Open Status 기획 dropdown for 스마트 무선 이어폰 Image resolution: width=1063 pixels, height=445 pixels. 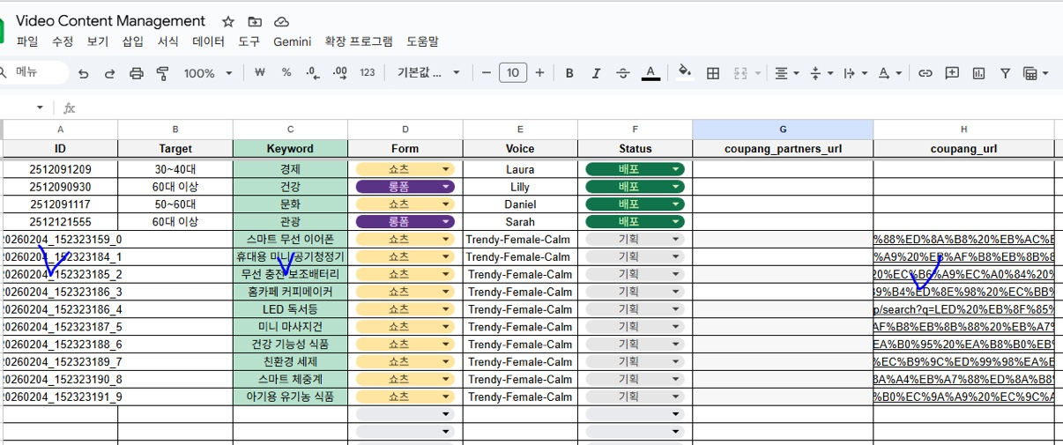(676, 239)
